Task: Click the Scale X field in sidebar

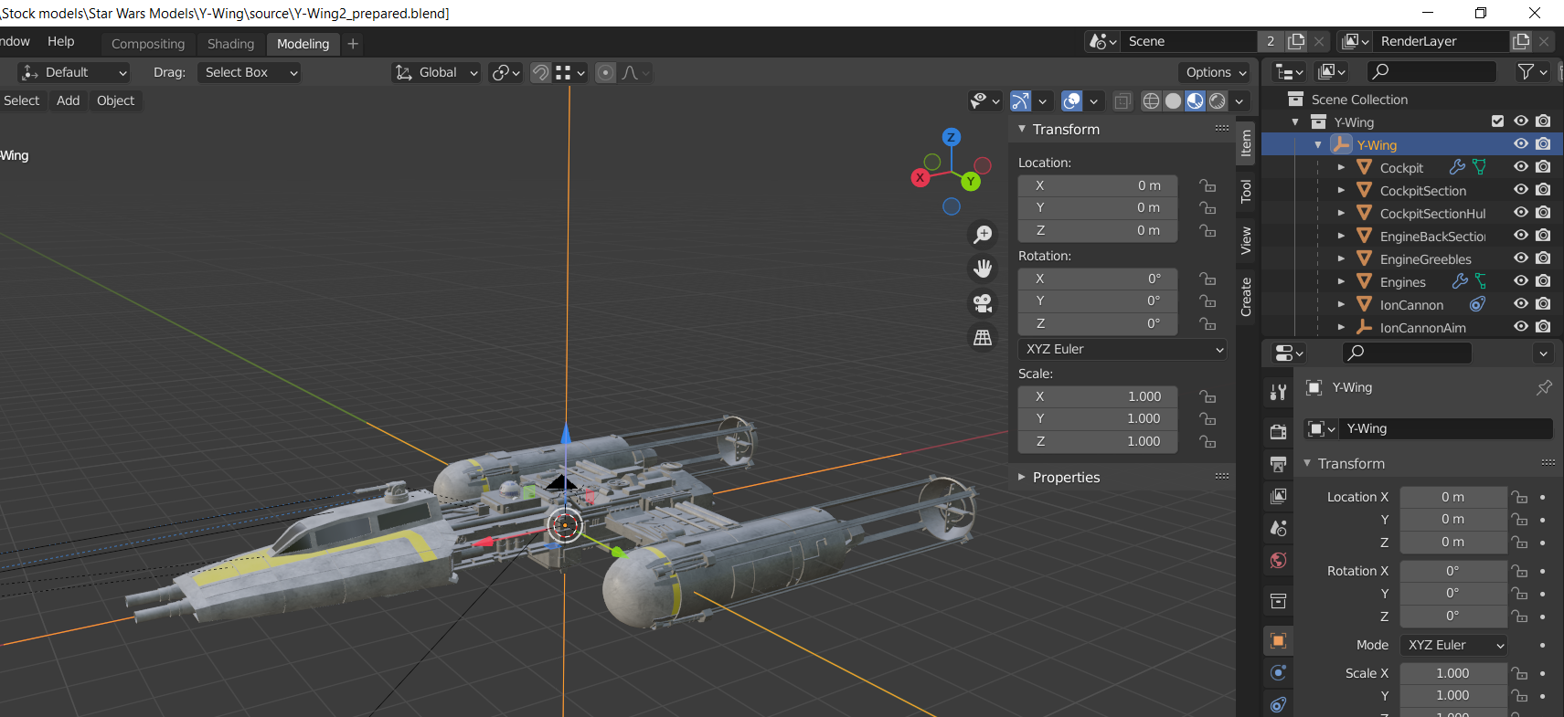Action: point(1098,396)
